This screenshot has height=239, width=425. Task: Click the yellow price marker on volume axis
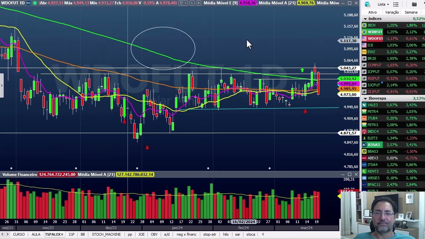coord(339,196)
